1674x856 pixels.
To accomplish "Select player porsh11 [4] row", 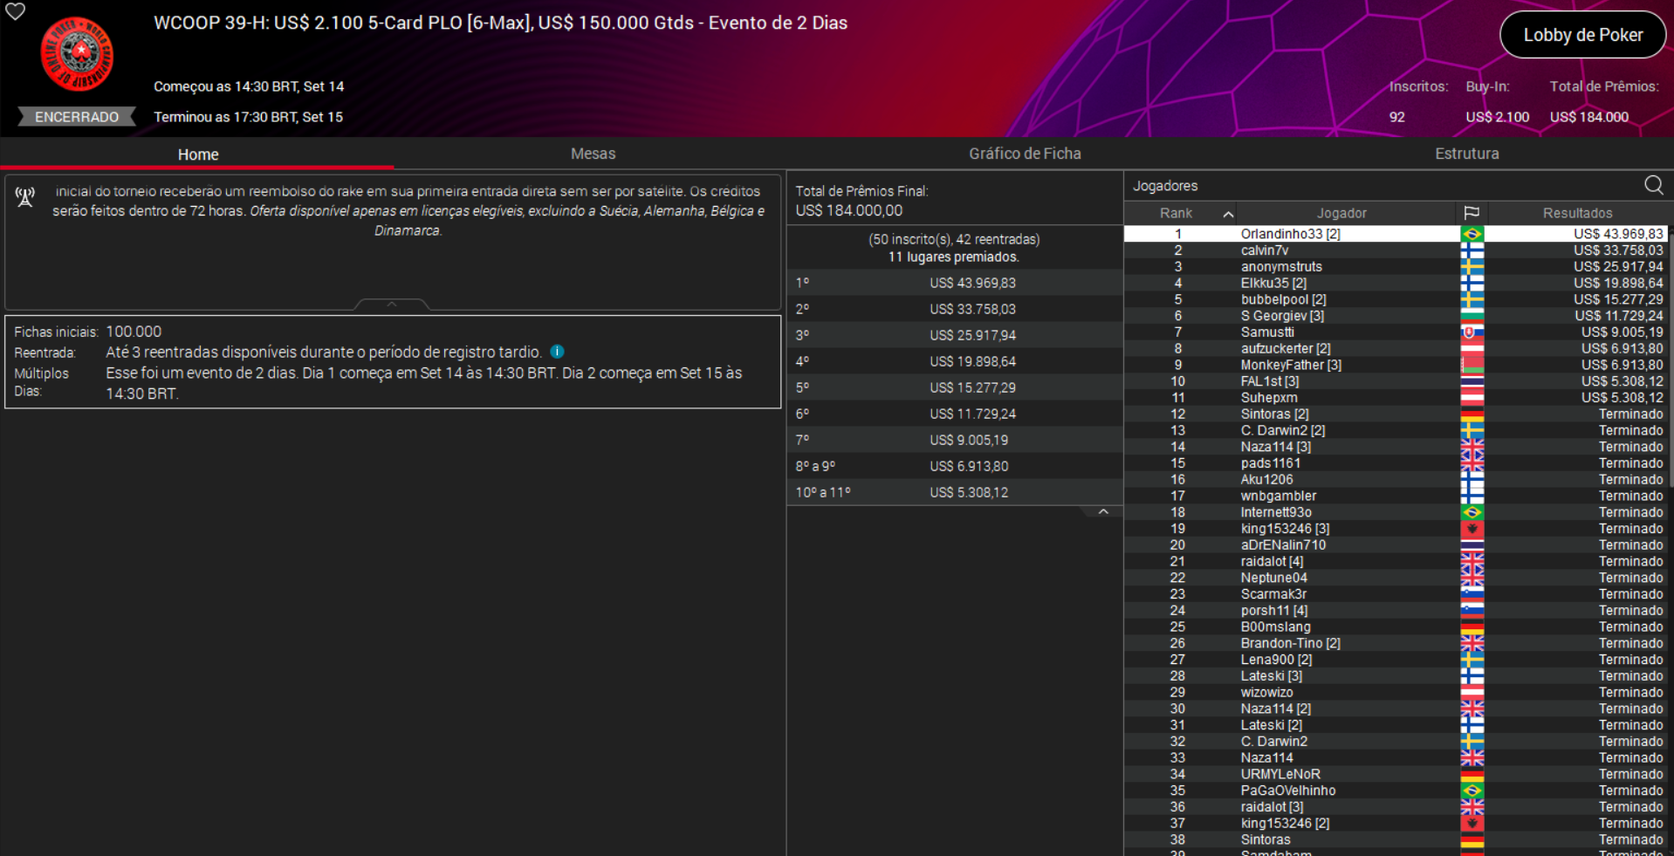I will tap(1396, 610).
